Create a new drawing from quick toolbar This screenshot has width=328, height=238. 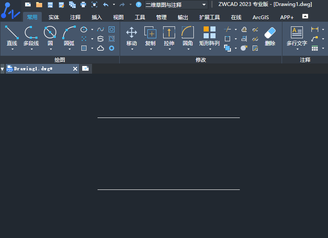coord(28,5)
